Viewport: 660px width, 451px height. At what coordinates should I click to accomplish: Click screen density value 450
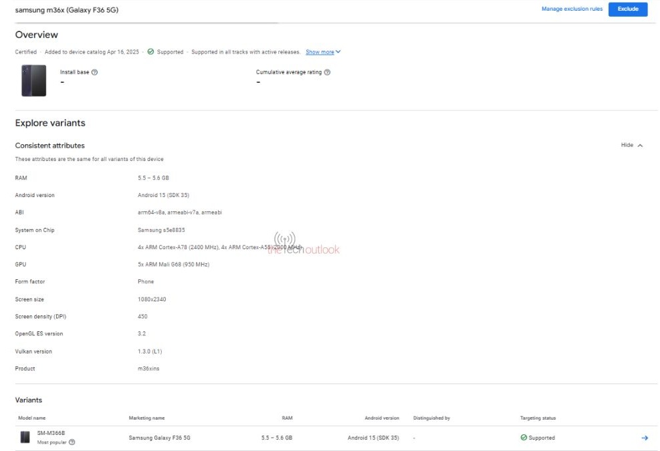[142, 317]
